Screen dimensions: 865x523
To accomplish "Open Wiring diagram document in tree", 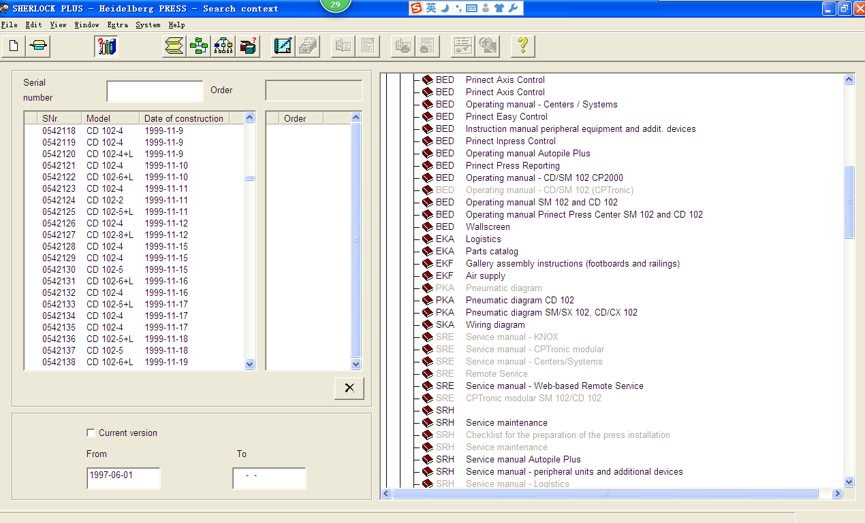I will (x=495, y=325).
